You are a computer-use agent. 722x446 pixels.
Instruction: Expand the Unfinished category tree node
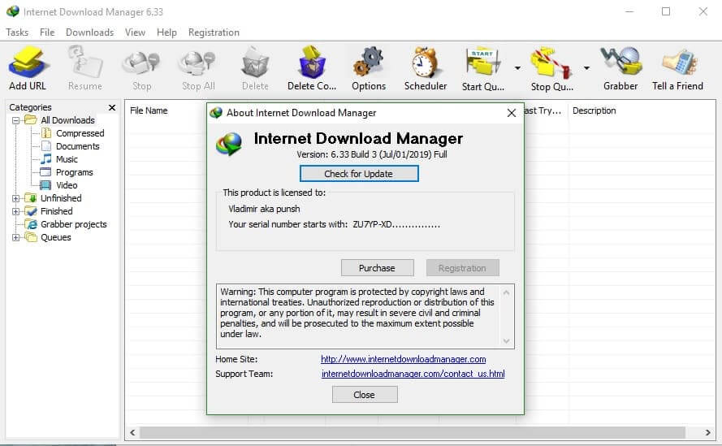pos(16,198)
